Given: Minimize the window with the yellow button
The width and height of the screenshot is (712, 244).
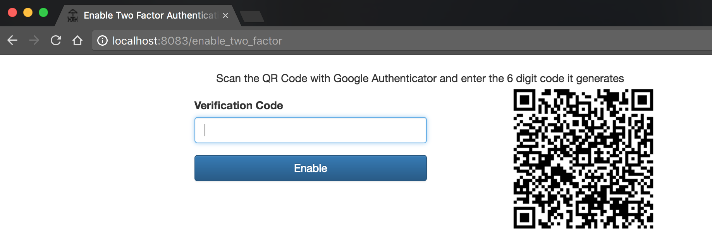Looking at the screenshot, I should (x=28, y=12).
